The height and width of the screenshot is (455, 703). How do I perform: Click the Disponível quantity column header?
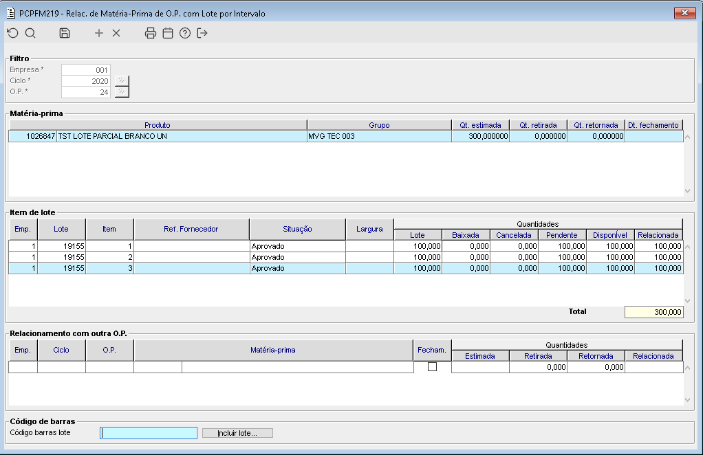click(609, 235)
